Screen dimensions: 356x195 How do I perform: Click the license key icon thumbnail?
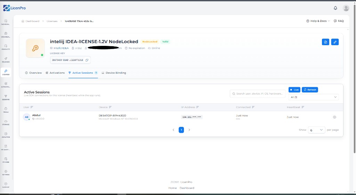click(x=35, y=48)
